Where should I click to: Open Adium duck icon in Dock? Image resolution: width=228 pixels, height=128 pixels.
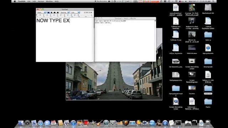[x=139, y=123]
